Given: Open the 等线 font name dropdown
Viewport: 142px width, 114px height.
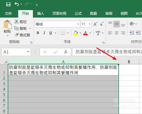Looking at the screenshot, I should coord(78,24).
